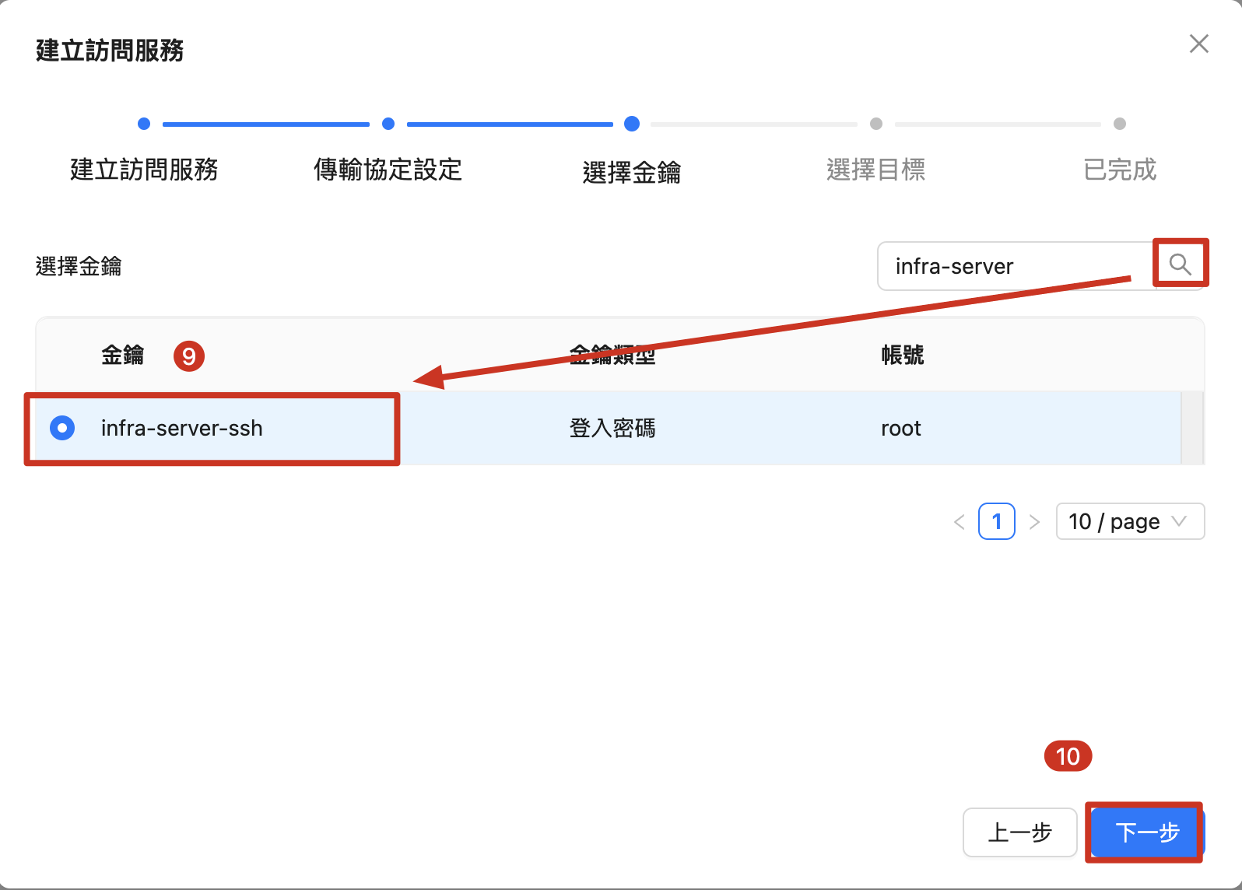Jump to the 建立訪問服務 step label

(144, 170)
